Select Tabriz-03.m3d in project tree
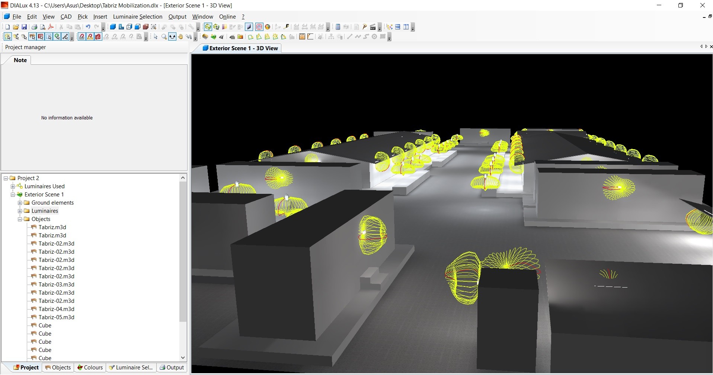This screenshot has height=375, width=713. (x=56, y=285)
